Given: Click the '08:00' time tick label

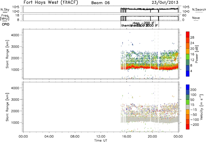Looking at the screenshot, I should point(75,137).
